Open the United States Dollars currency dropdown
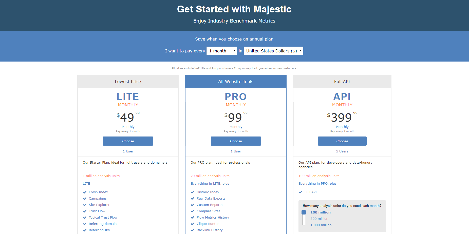469x234 pixels. [x=273, y=51]
